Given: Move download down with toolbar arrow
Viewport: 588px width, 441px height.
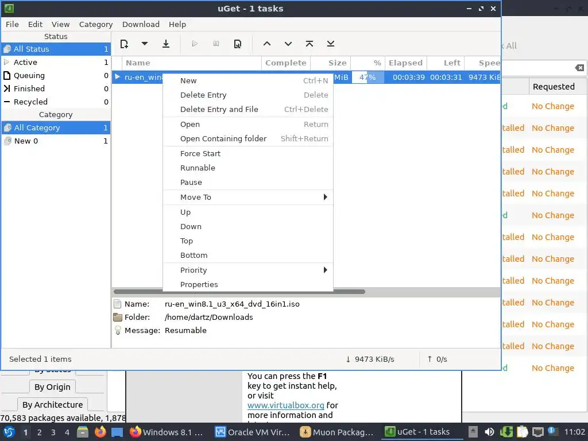Looking at the screenshot, I should (288, 44).
